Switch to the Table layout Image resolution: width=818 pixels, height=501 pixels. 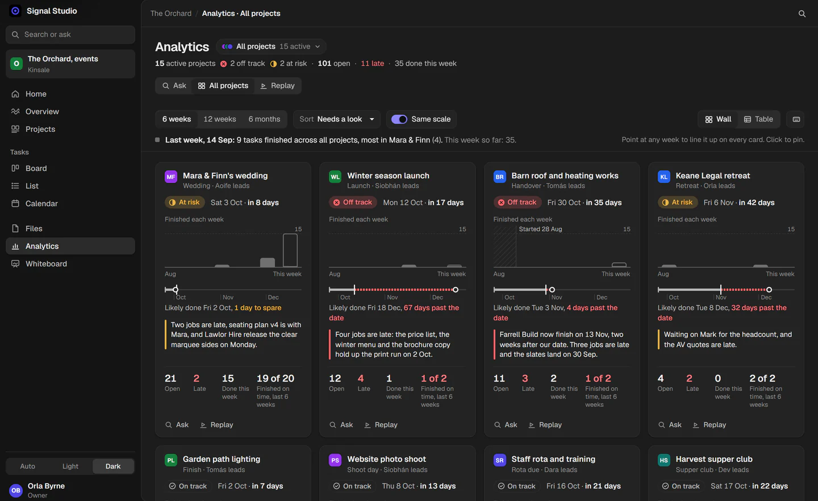tap(759, 119)
